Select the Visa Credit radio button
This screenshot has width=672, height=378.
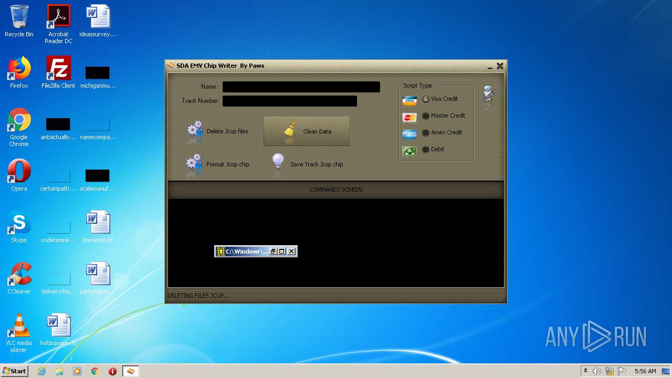coord(426,99)
